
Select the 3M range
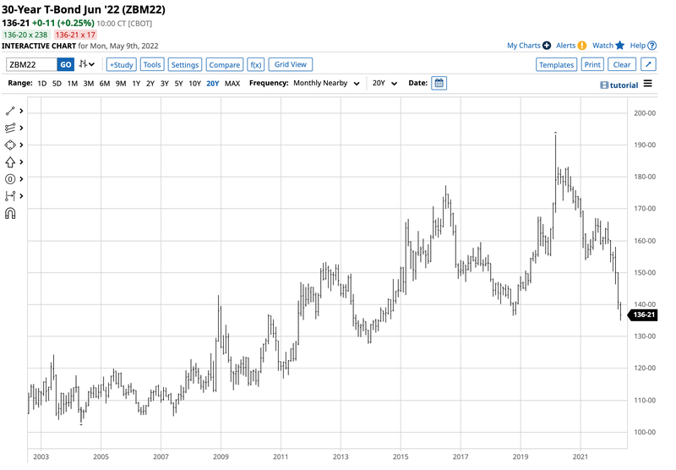click(89, 83)
